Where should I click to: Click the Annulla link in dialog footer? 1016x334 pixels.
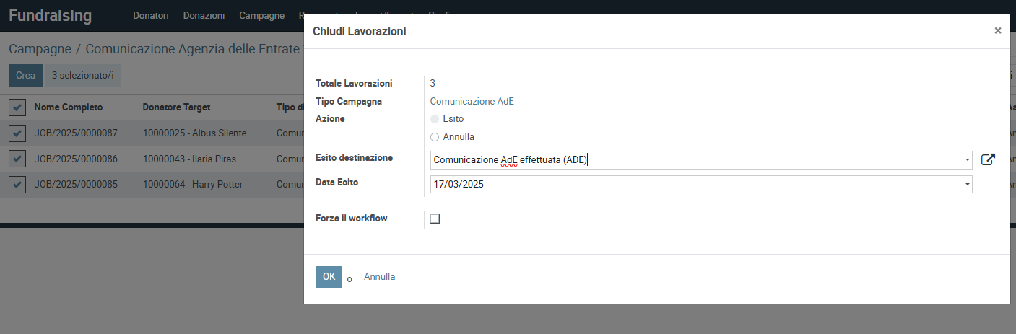(x=379, y=277)
